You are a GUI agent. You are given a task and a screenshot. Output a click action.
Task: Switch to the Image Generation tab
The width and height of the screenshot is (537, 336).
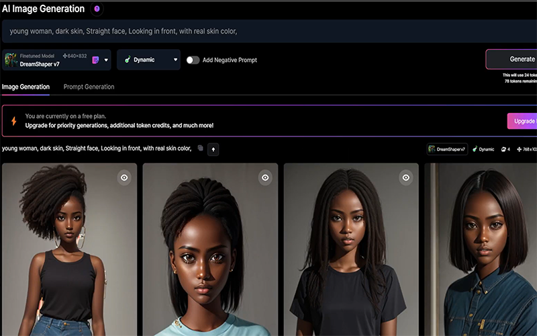pos(26,87)
